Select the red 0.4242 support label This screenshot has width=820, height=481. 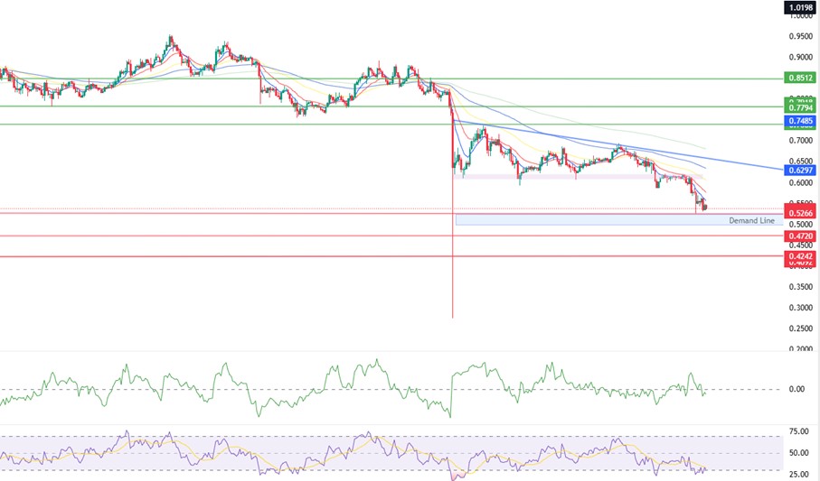(800, 256)
